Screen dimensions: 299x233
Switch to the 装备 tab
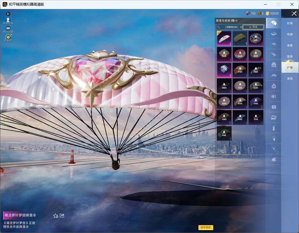290,45
